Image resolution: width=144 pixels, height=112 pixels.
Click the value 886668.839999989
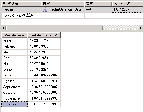tap(44, 76)
